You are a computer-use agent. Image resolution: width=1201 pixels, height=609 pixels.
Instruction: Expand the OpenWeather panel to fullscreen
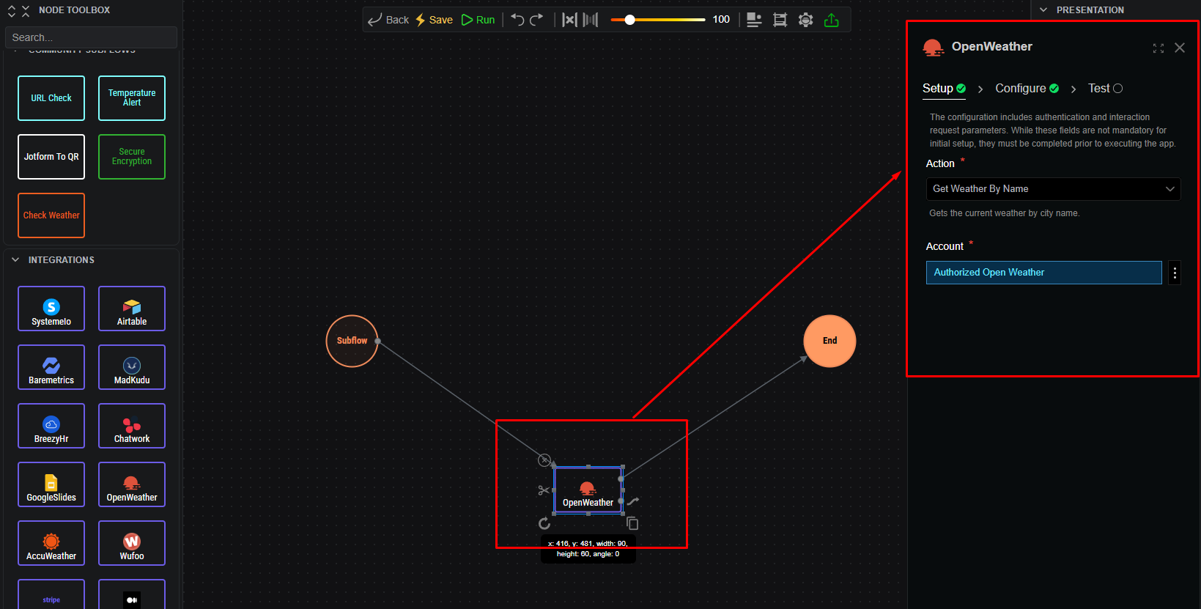1158,48
